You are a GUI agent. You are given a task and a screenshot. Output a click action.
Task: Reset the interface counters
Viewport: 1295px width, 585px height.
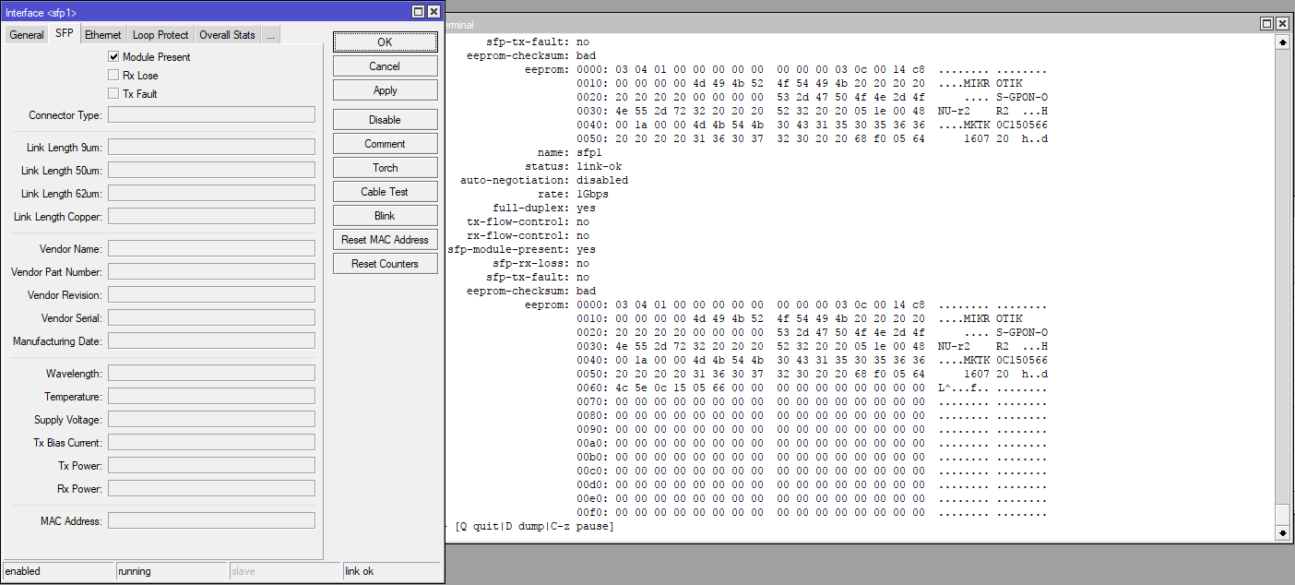[x=385, y=263]
